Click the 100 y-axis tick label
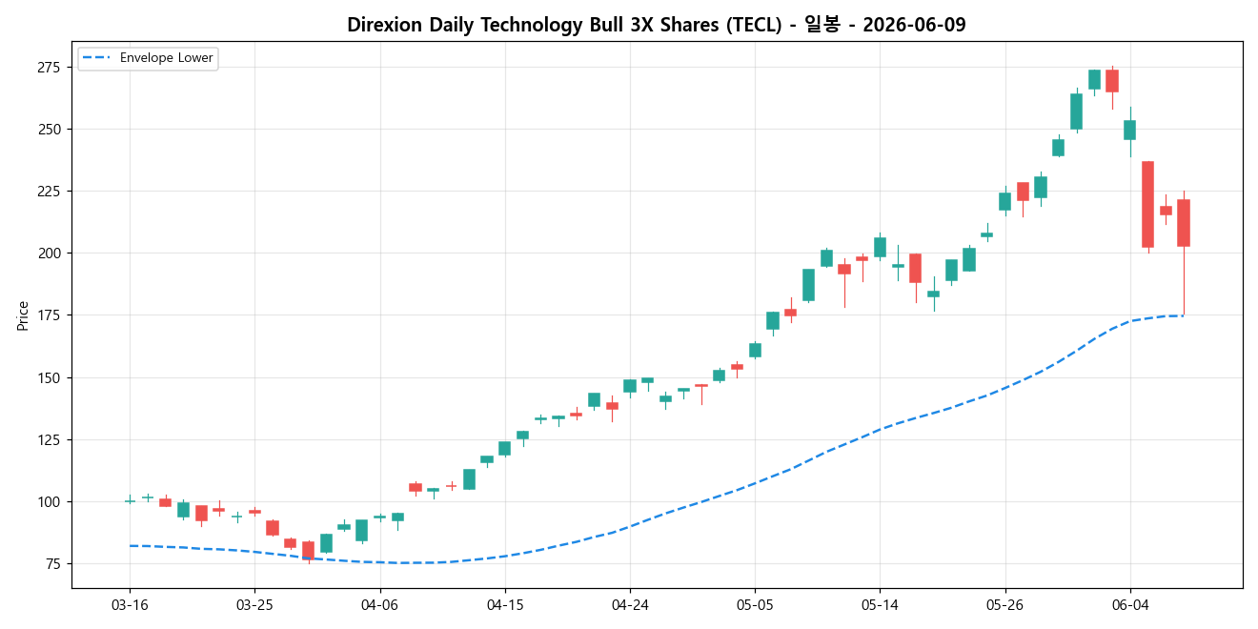Image resolution: width=1258 pixels, height=629 pixels. (51, 501)
